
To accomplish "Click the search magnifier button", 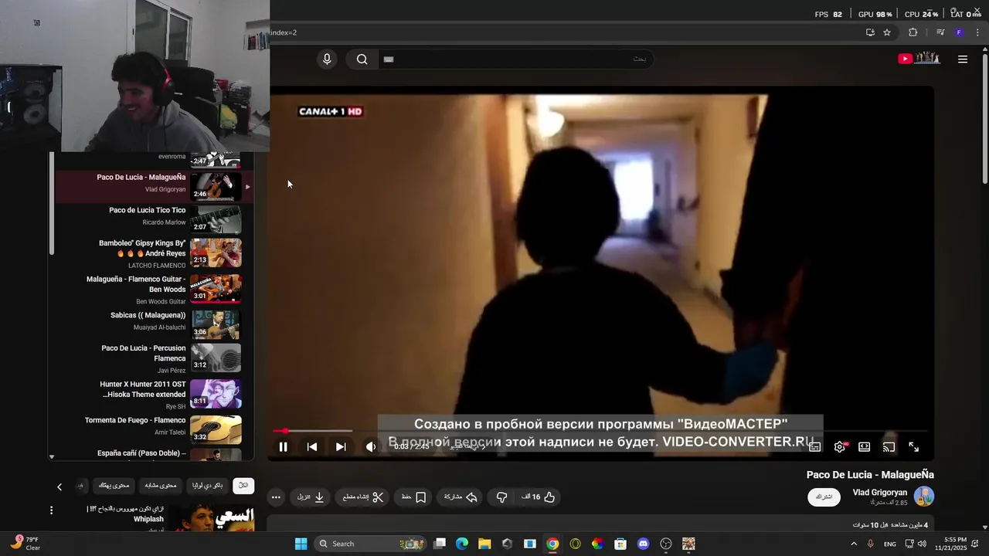I will [362, 59].
